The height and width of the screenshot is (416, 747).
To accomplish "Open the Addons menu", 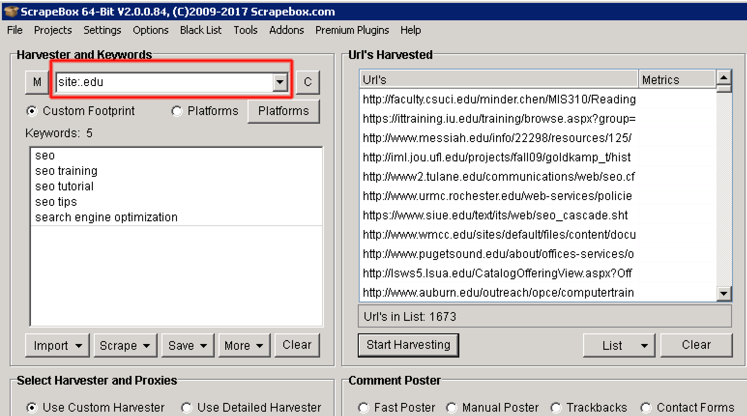I will [x=287, y=30].
